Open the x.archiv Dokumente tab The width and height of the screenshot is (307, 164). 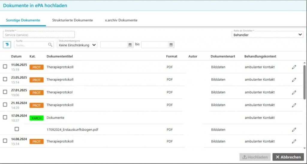click(x=121, y=20)
